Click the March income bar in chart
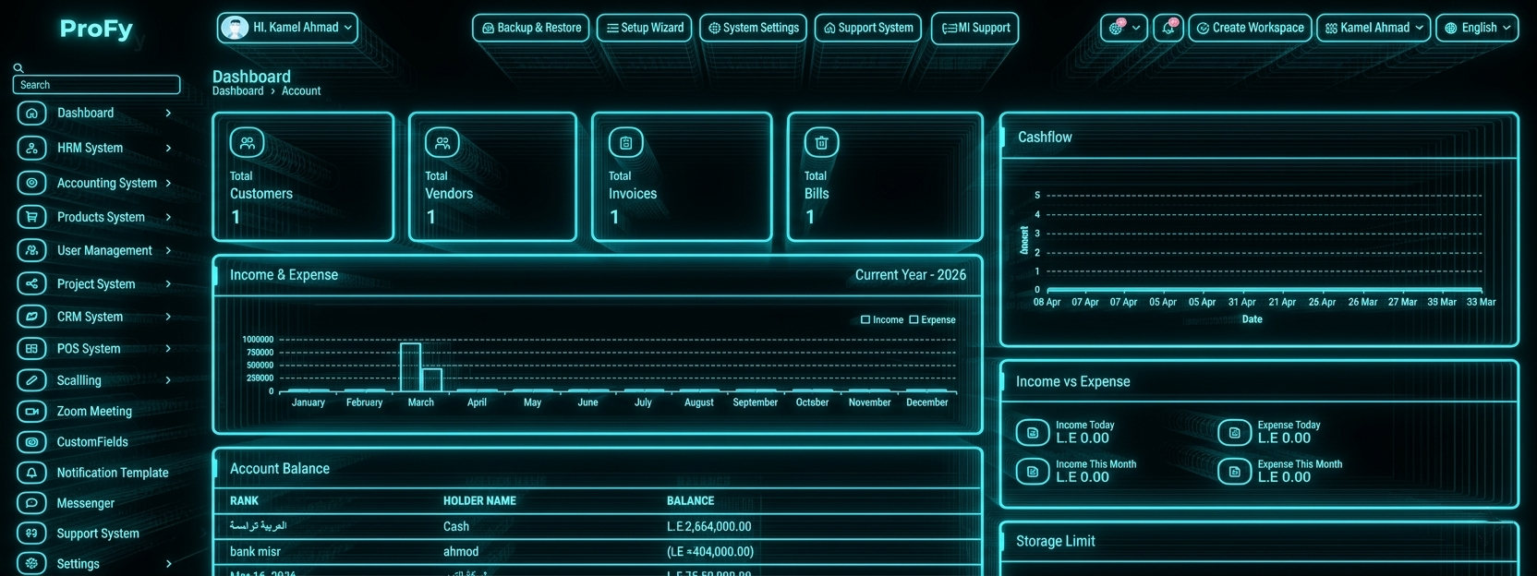The height and width of the screenshot is (576, 1537). [x=410, y=367]
